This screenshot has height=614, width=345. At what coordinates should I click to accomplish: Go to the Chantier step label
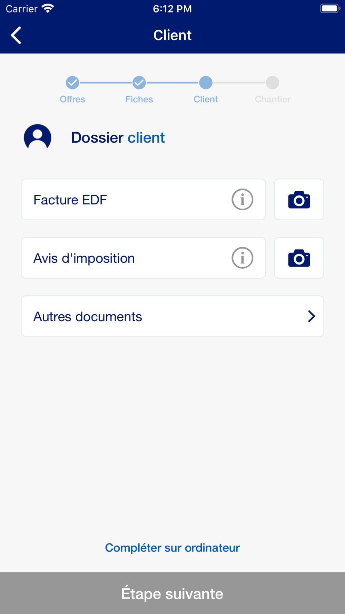[x=273, y=99]
